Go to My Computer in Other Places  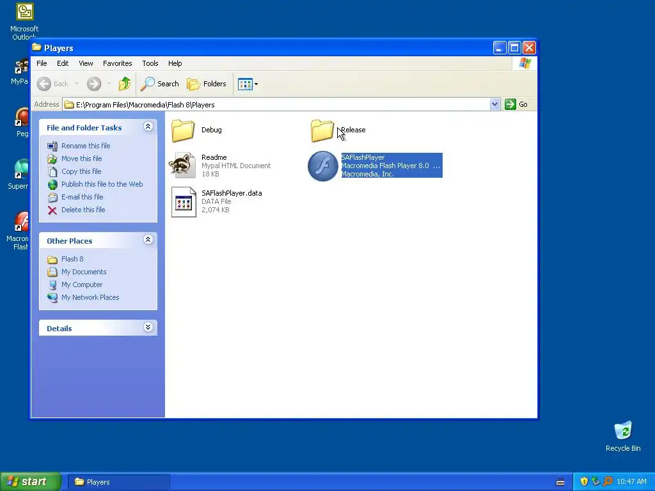pos(81,284)
